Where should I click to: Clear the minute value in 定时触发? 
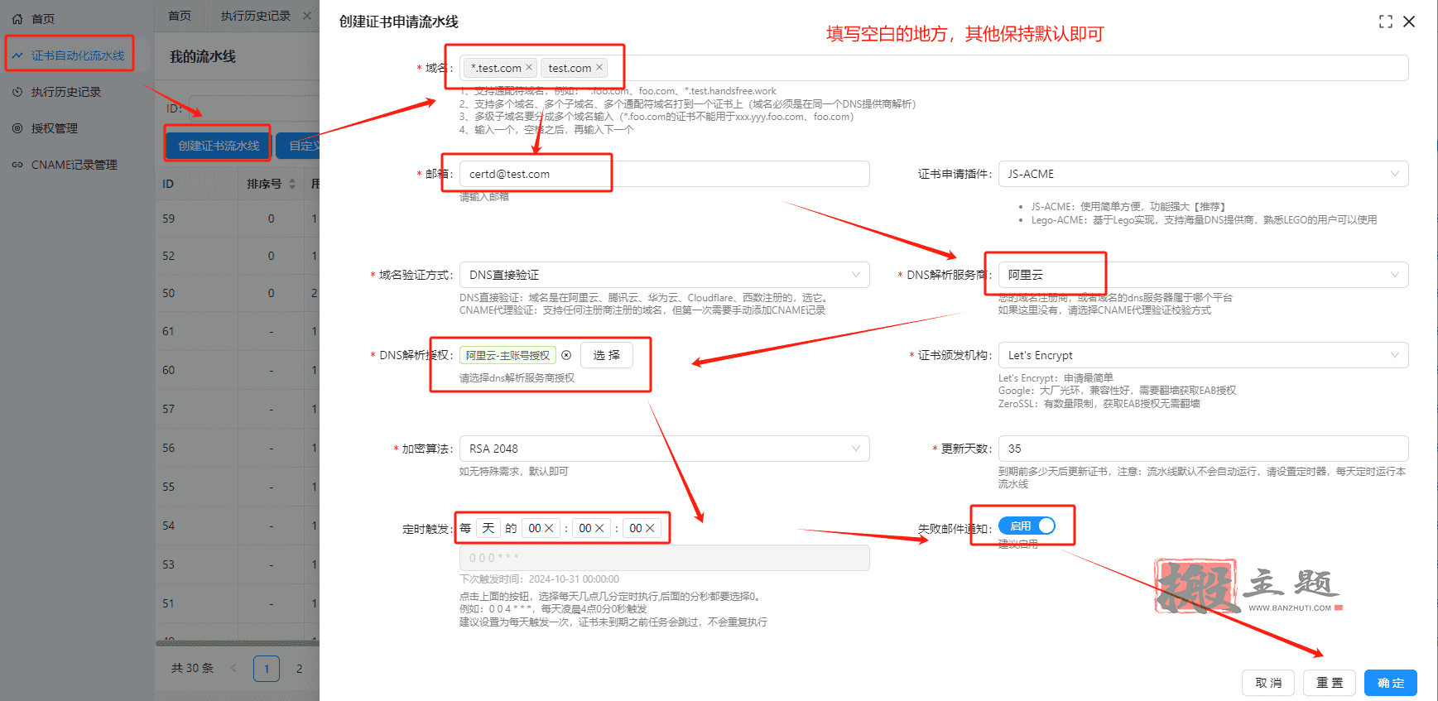[x=599, y=528]
